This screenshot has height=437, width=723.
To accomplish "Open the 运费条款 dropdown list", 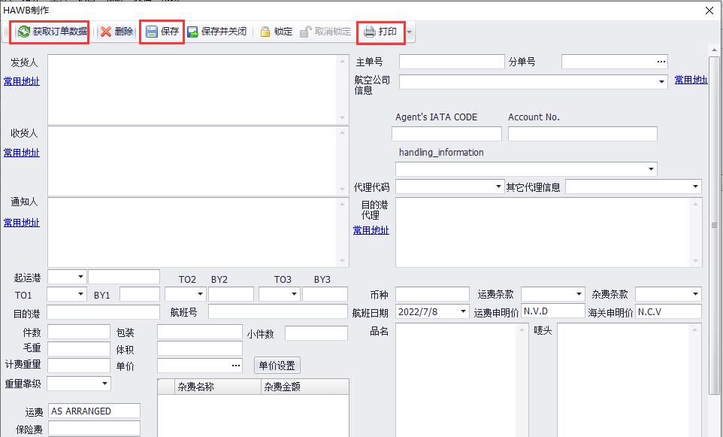I will pos(579,294).
